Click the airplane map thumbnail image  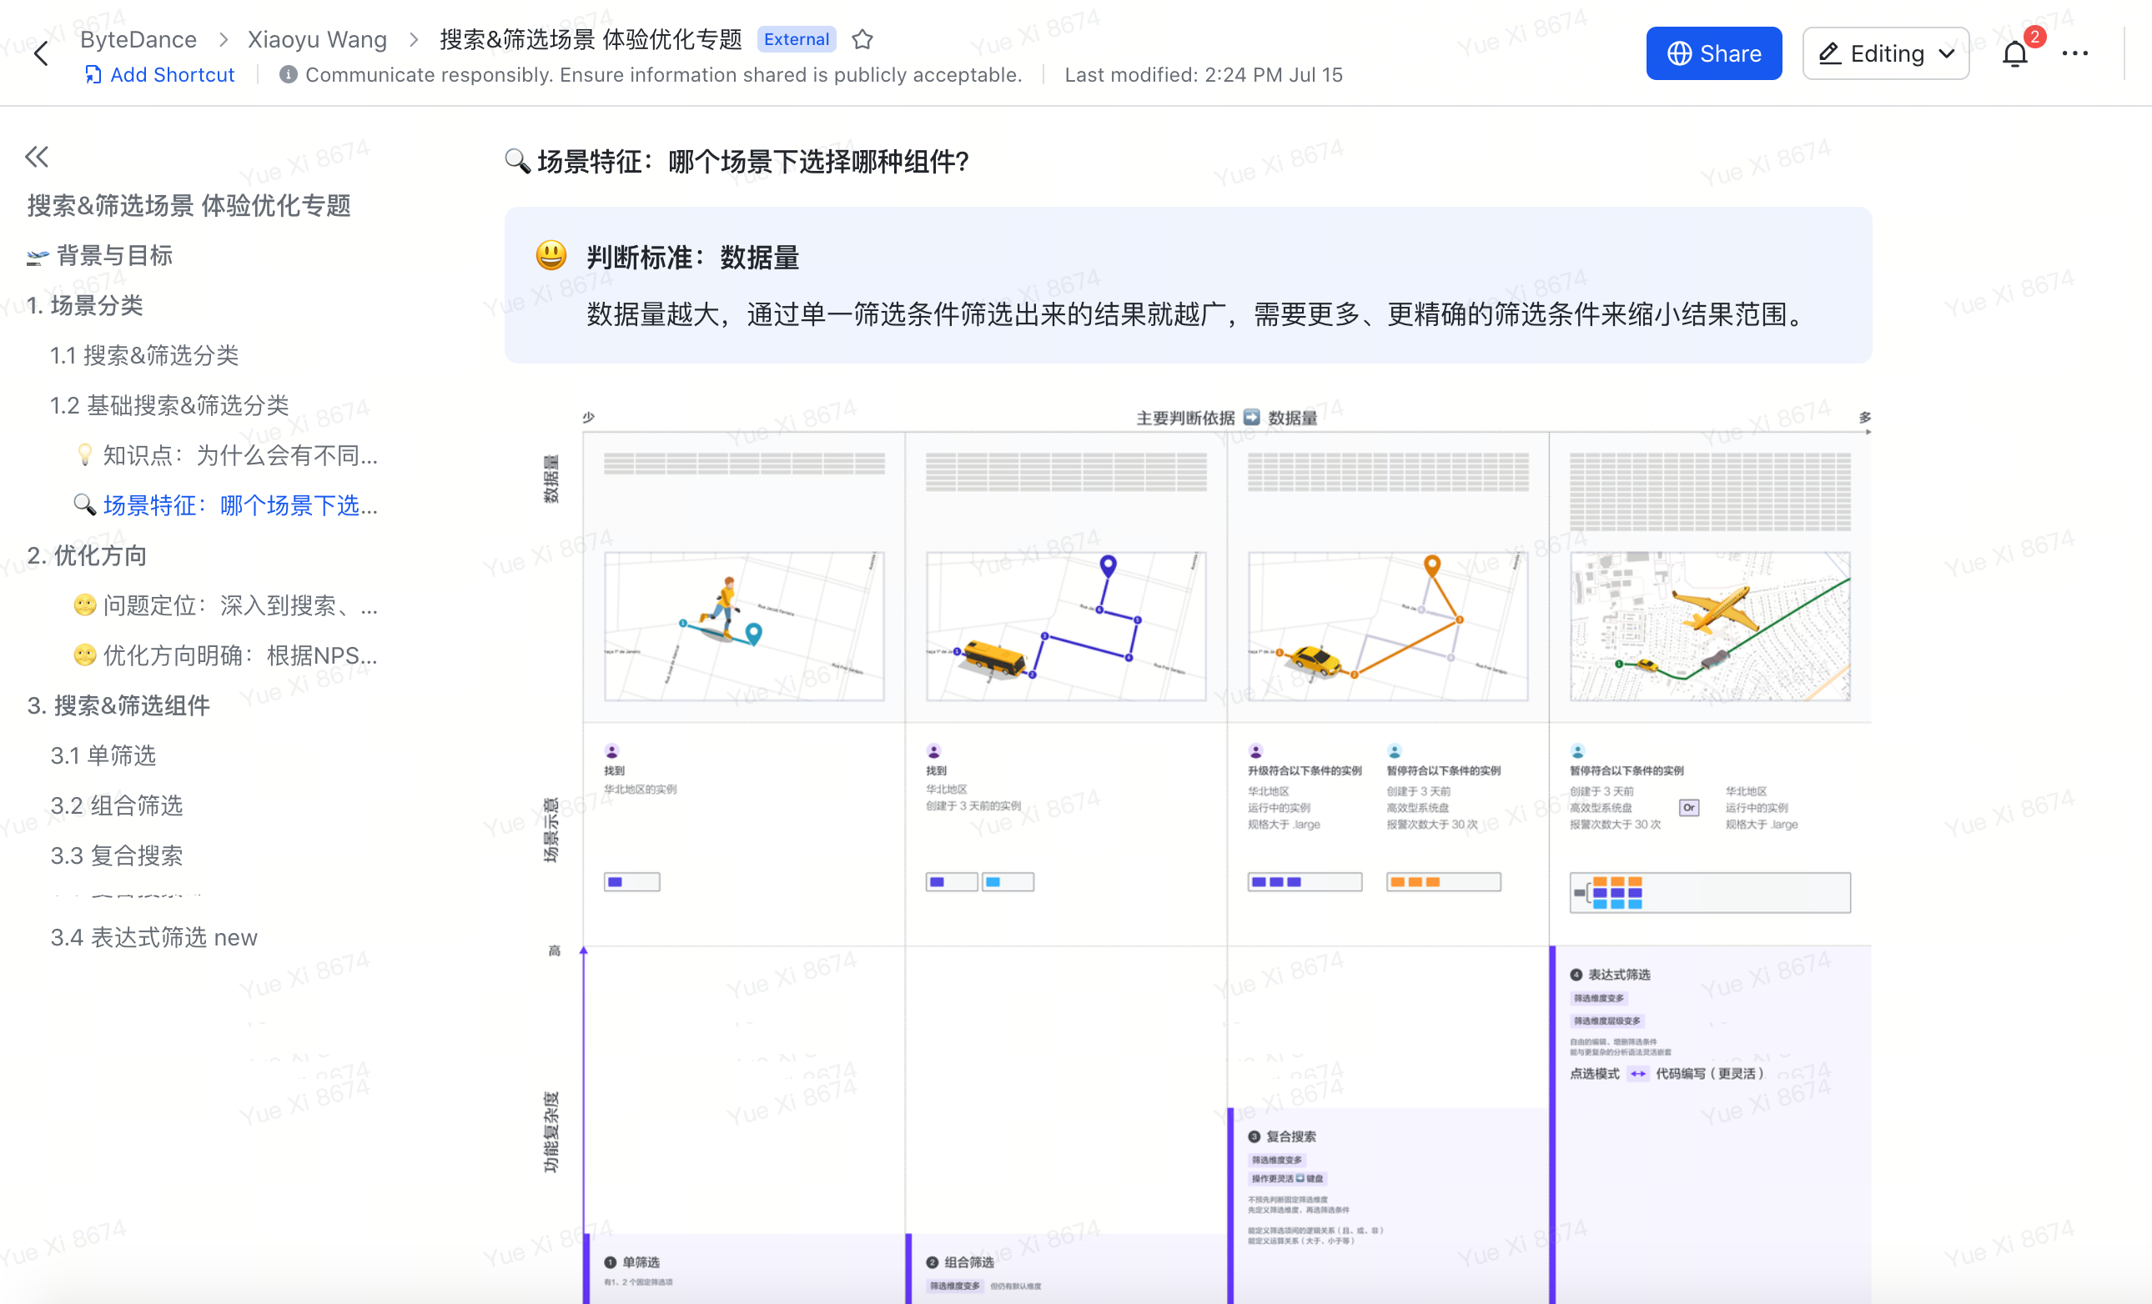pos(1709,626)
